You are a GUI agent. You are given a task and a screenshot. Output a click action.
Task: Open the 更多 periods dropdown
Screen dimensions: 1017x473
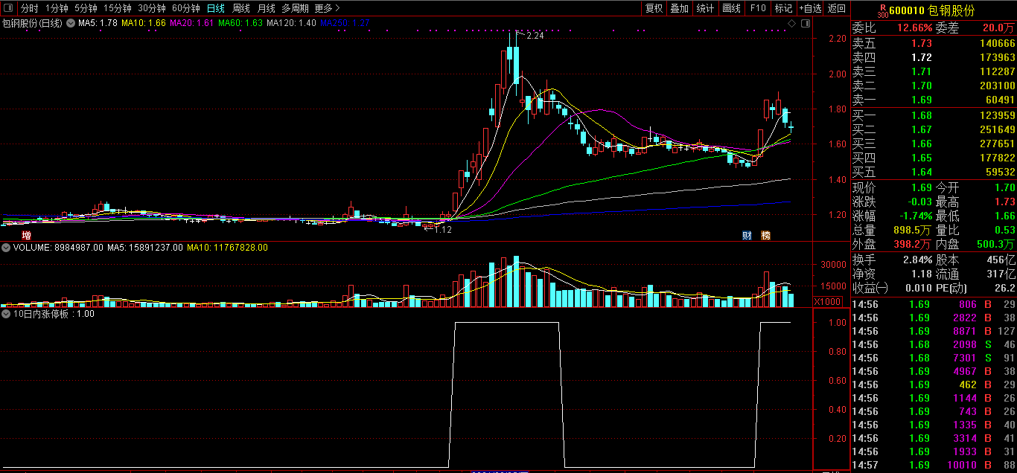click(327, 8)
